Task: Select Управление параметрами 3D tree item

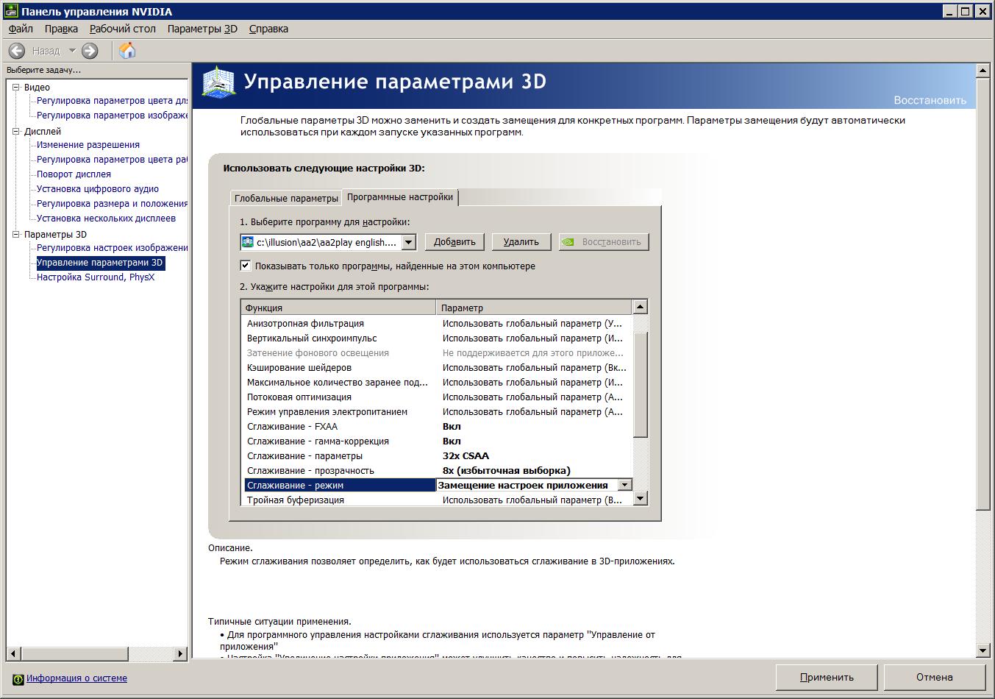Action: point(100,263)
